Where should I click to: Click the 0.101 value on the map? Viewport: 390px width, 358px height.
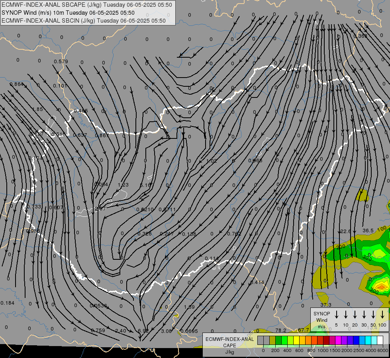tap(60, 86)
